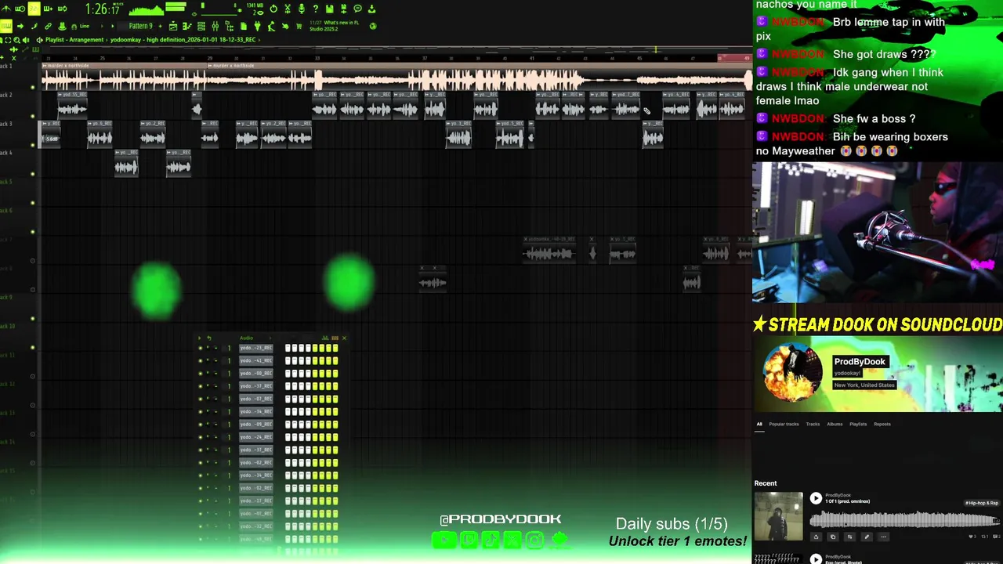Screen dimensions: 1003x564
Task: Click the copy link icon under 1 Of 1
Action: (x=833, y=537)
